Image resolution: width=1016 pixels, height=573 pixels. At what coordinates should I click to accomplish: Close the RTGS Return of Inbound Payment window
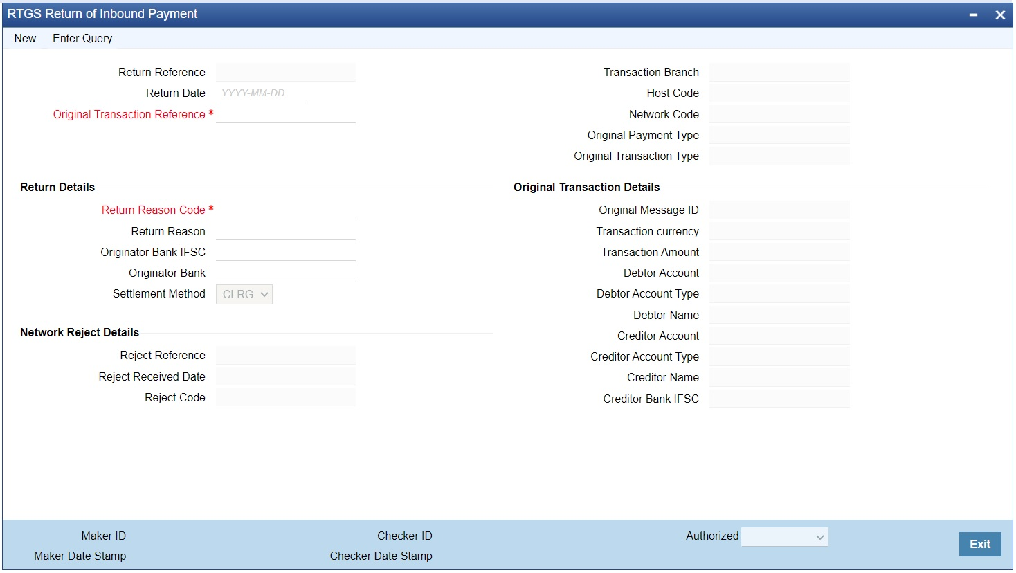(1000, 15)
